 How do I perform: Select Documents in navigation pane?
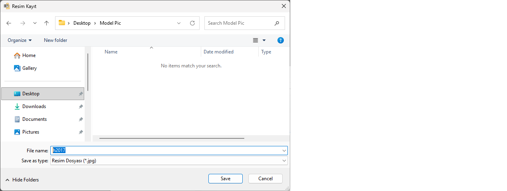click(x=34, y=119)
